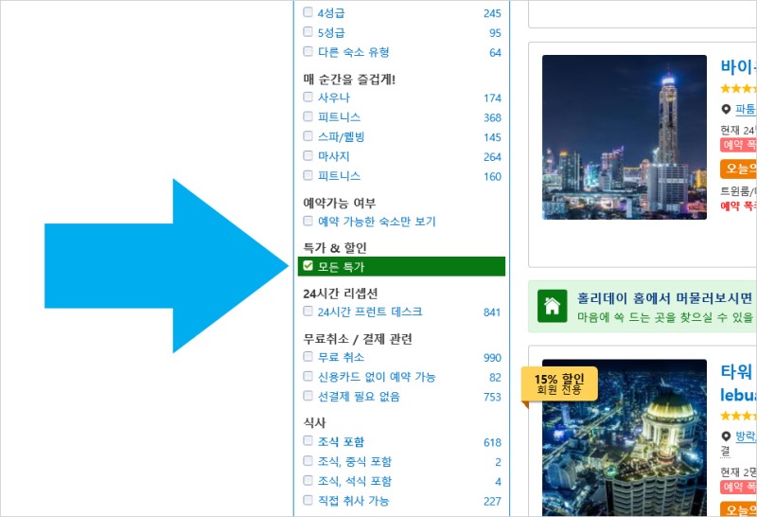Click the 선결제 필요 없음 filter
The width and height of the screenshot is (757, 517).
coord(359,397)
